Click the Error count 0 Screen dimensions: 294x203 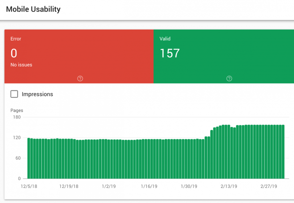point(14,53)
